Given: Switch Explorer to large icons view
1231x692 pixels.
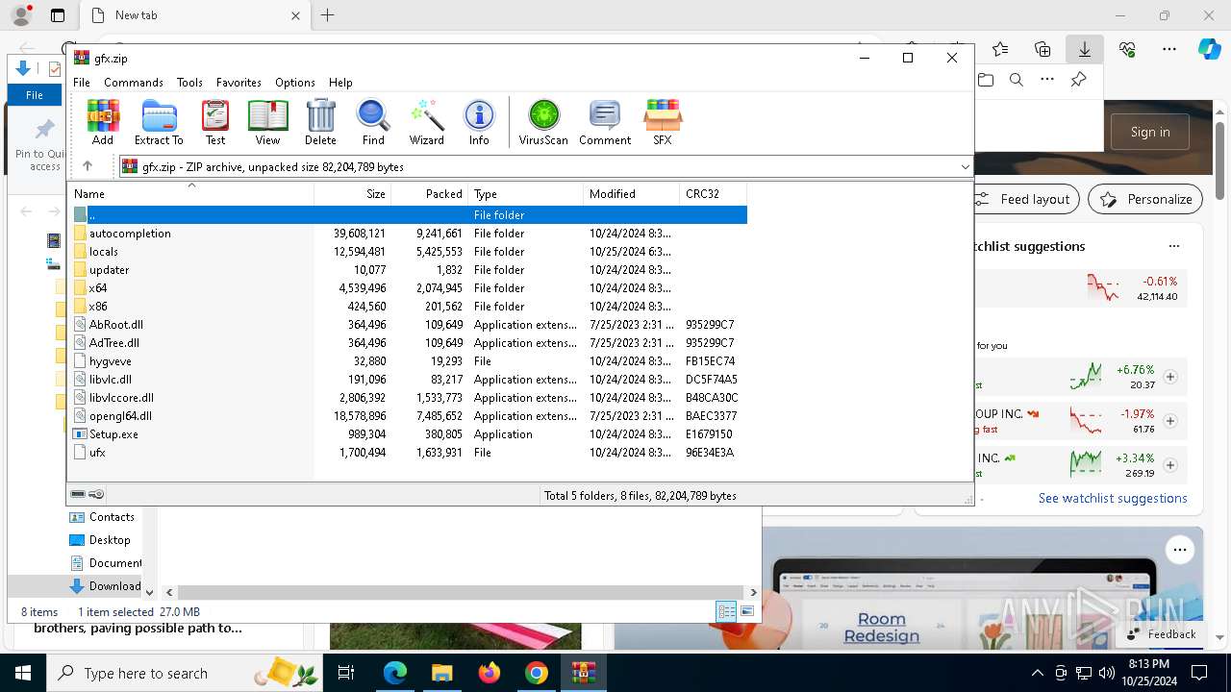Looking at the screenshot, I should (747, 611).
